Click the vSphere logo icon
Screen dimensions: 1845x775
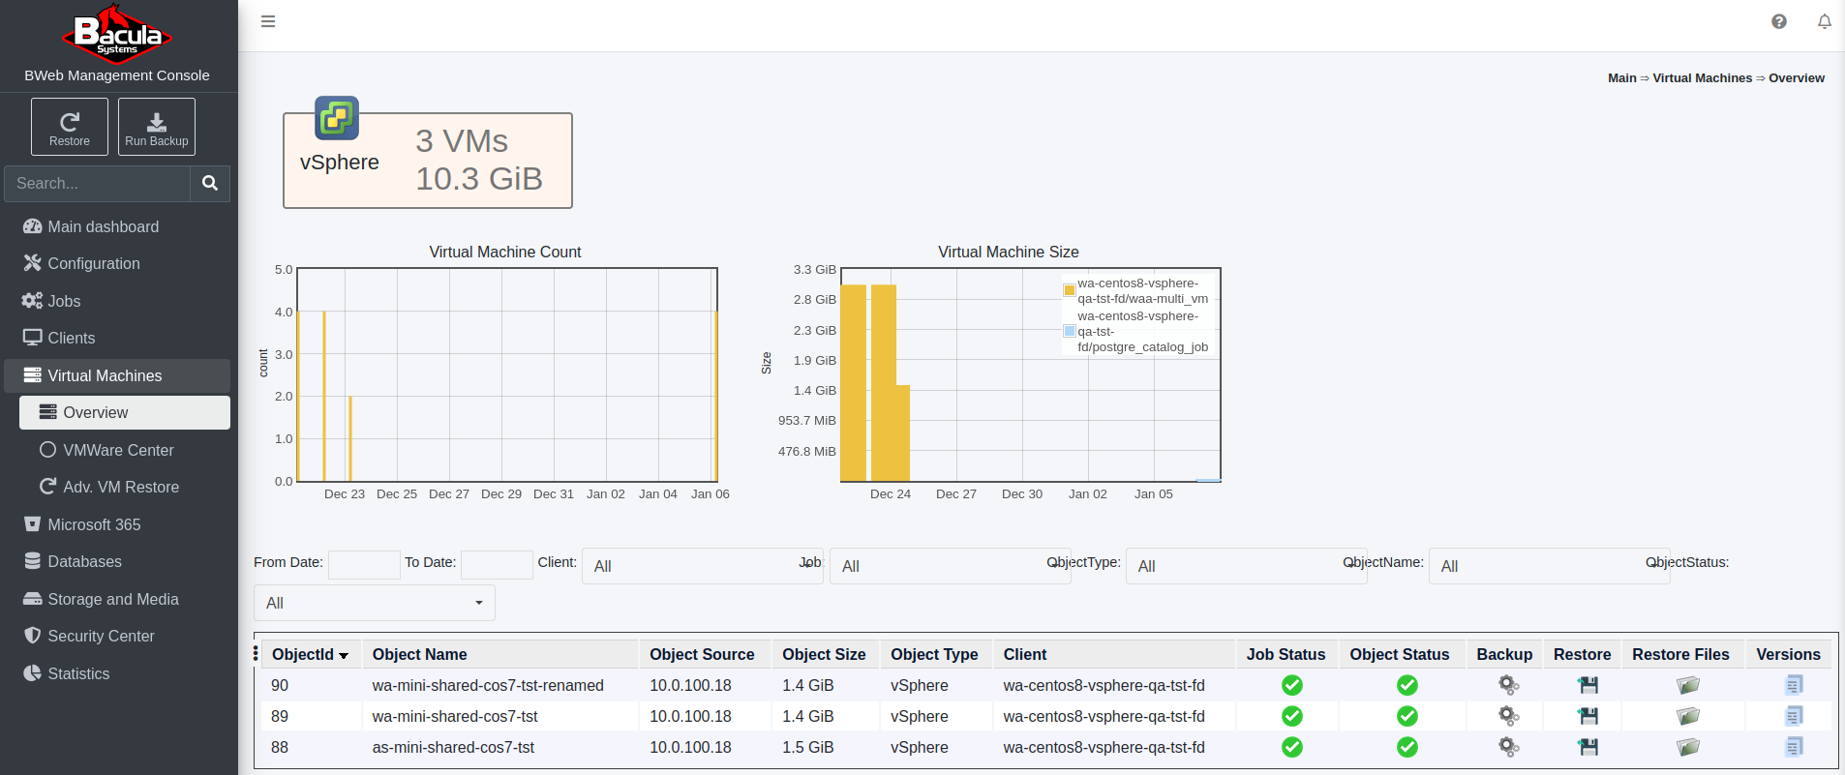tap(337, 118)
